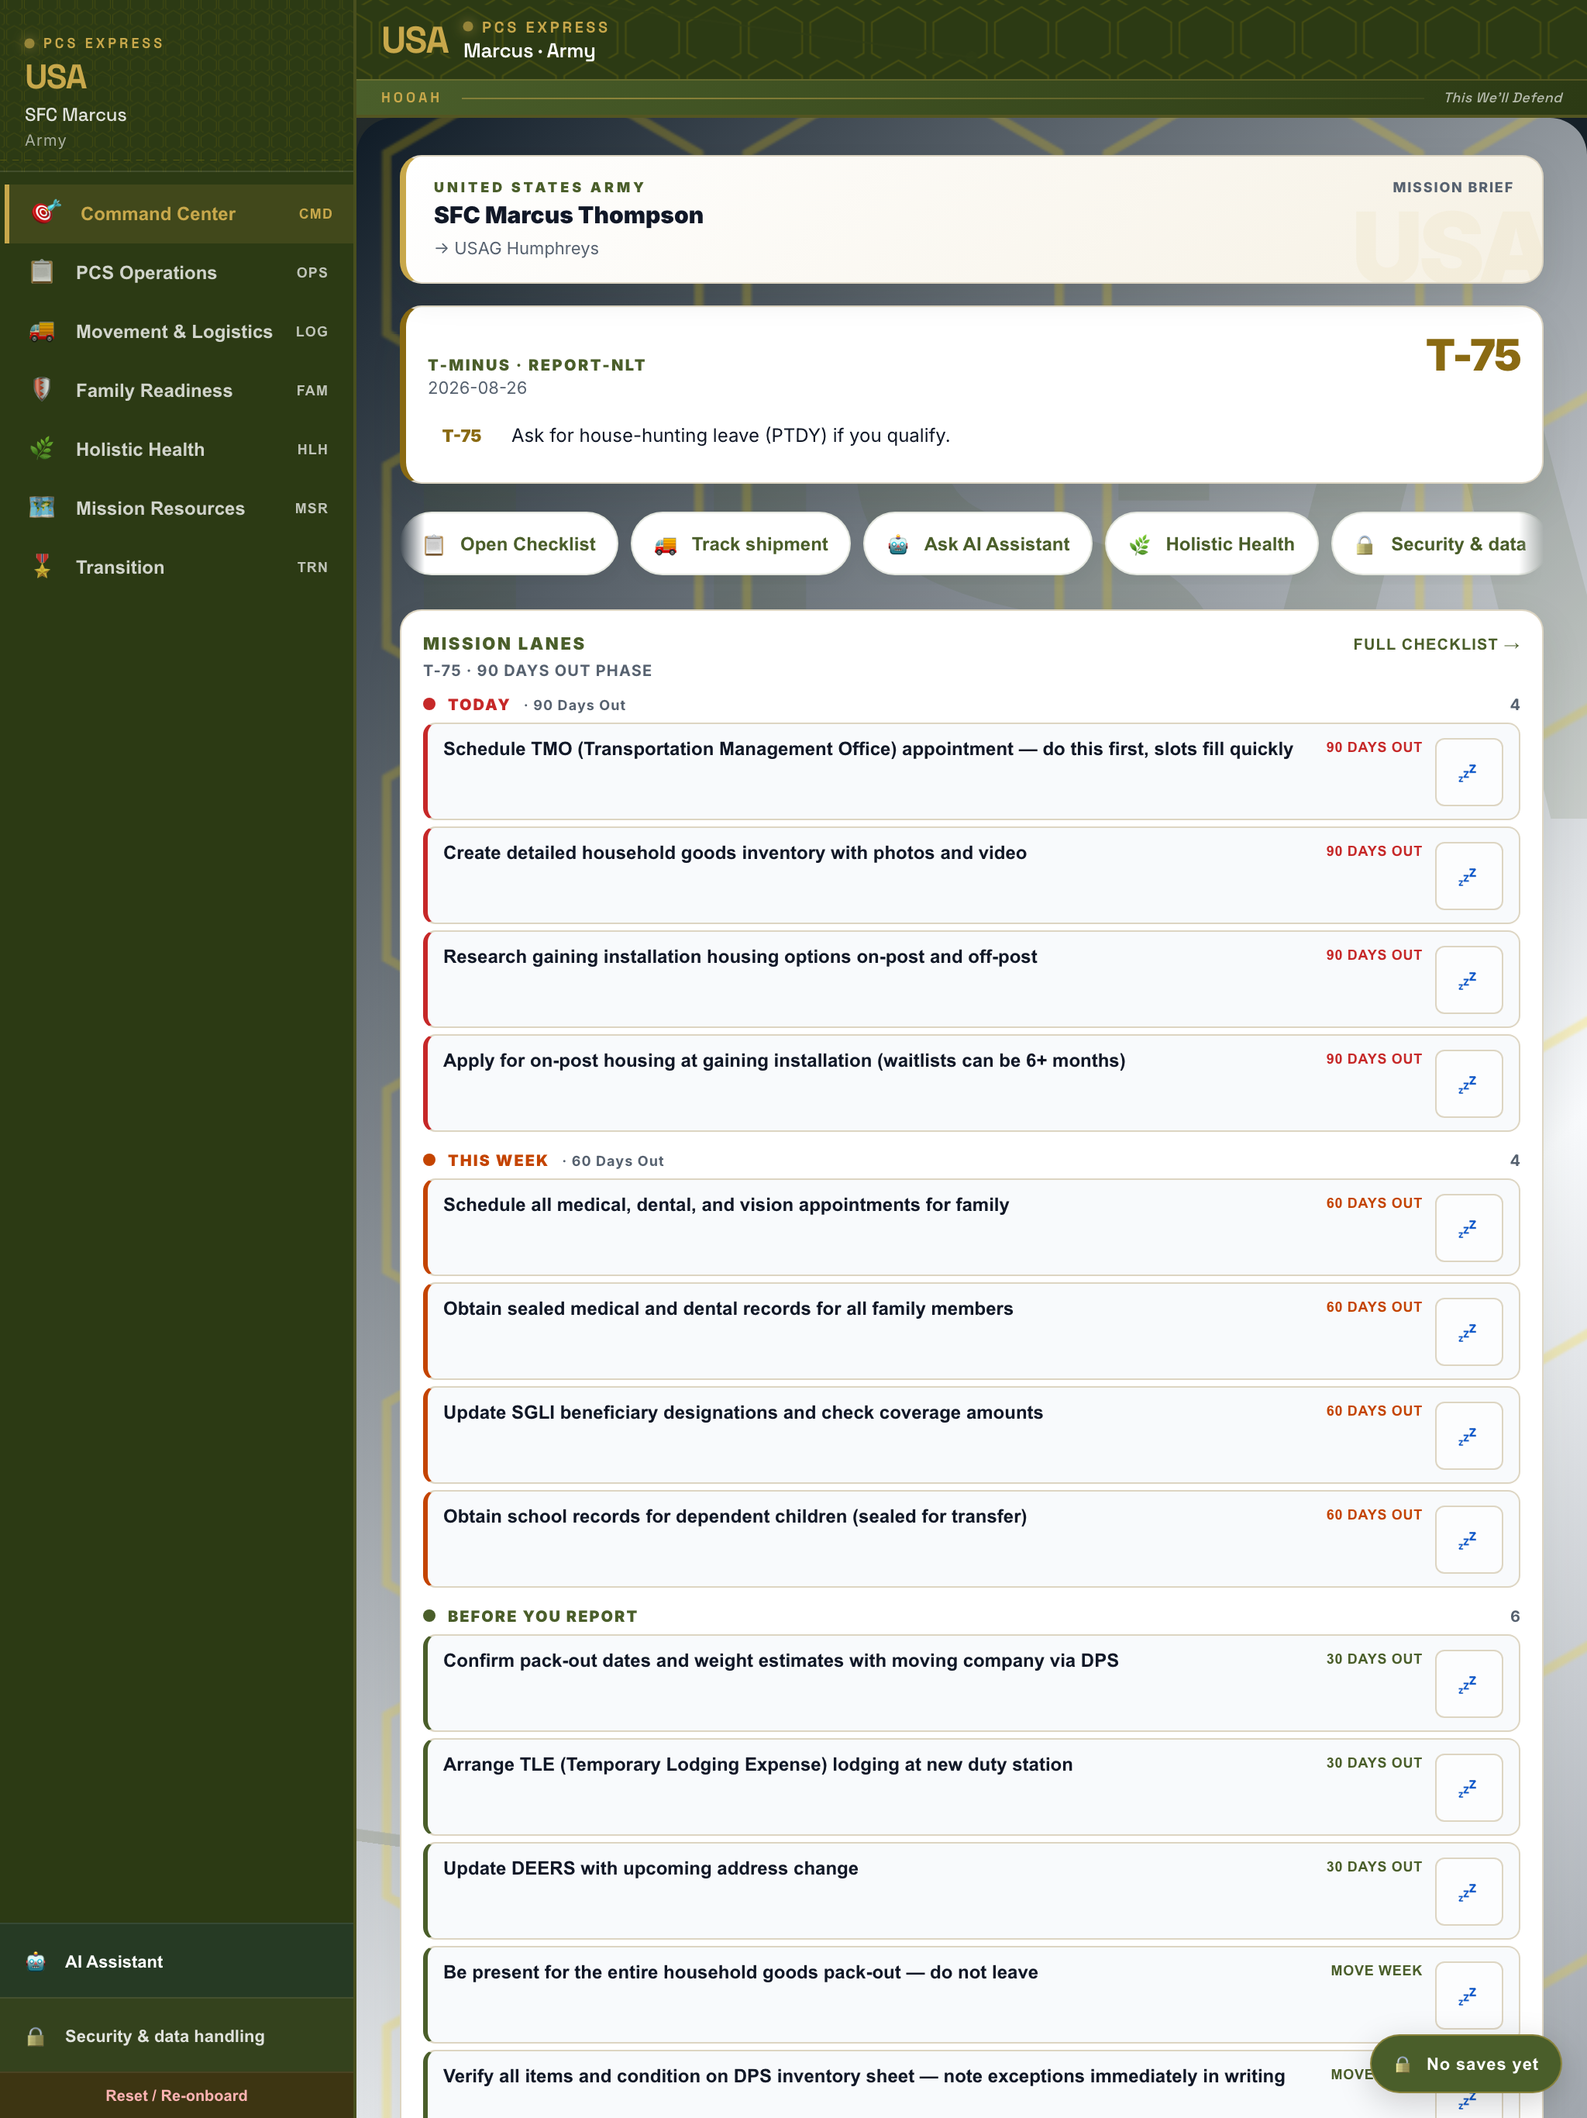Open Verify all items on DPS inventory card
This screenshot has width=1587, height=2118.
971,2085
